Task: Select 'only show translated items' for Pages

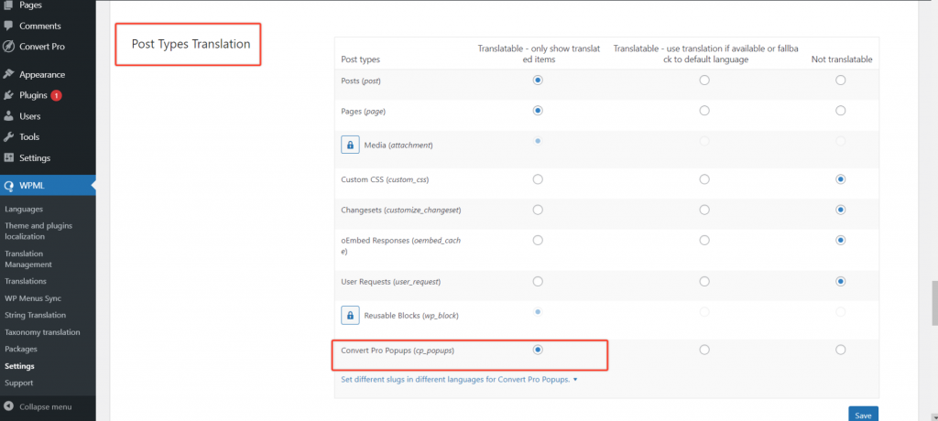Action: 538,110
